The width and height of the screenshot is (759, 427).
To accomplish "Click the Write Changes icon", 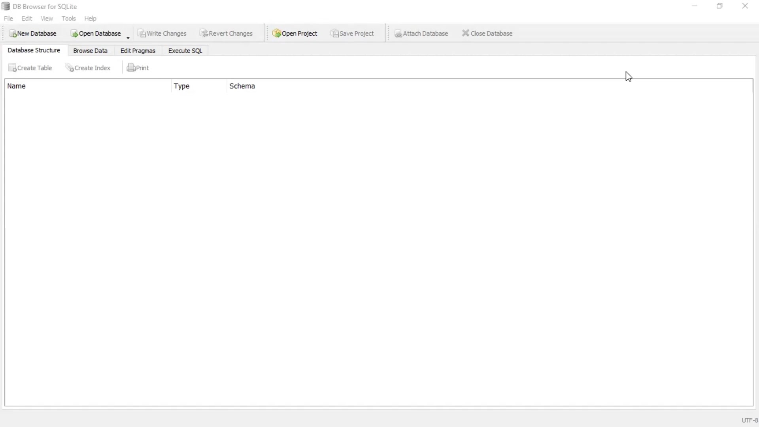I will coord(162,33).
